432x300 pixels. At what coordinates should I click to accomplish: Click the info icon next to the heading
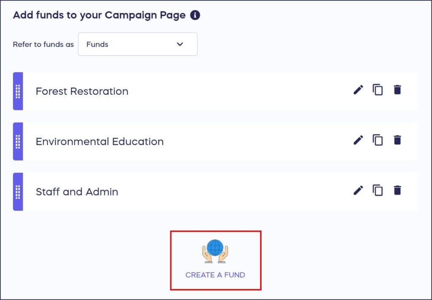[195, 15]
